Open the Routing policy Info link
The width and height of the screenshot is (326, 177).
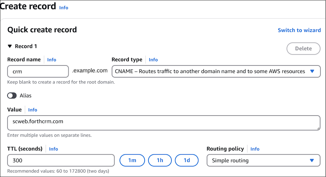point(255,149)
